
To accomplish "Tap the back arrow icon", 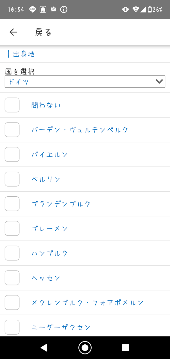I will pyautogui.click(x=13, y=32).
